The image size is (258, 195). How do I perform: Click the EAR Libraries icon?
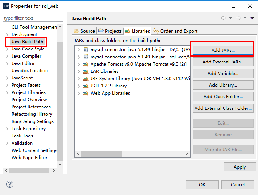(86, 71)
